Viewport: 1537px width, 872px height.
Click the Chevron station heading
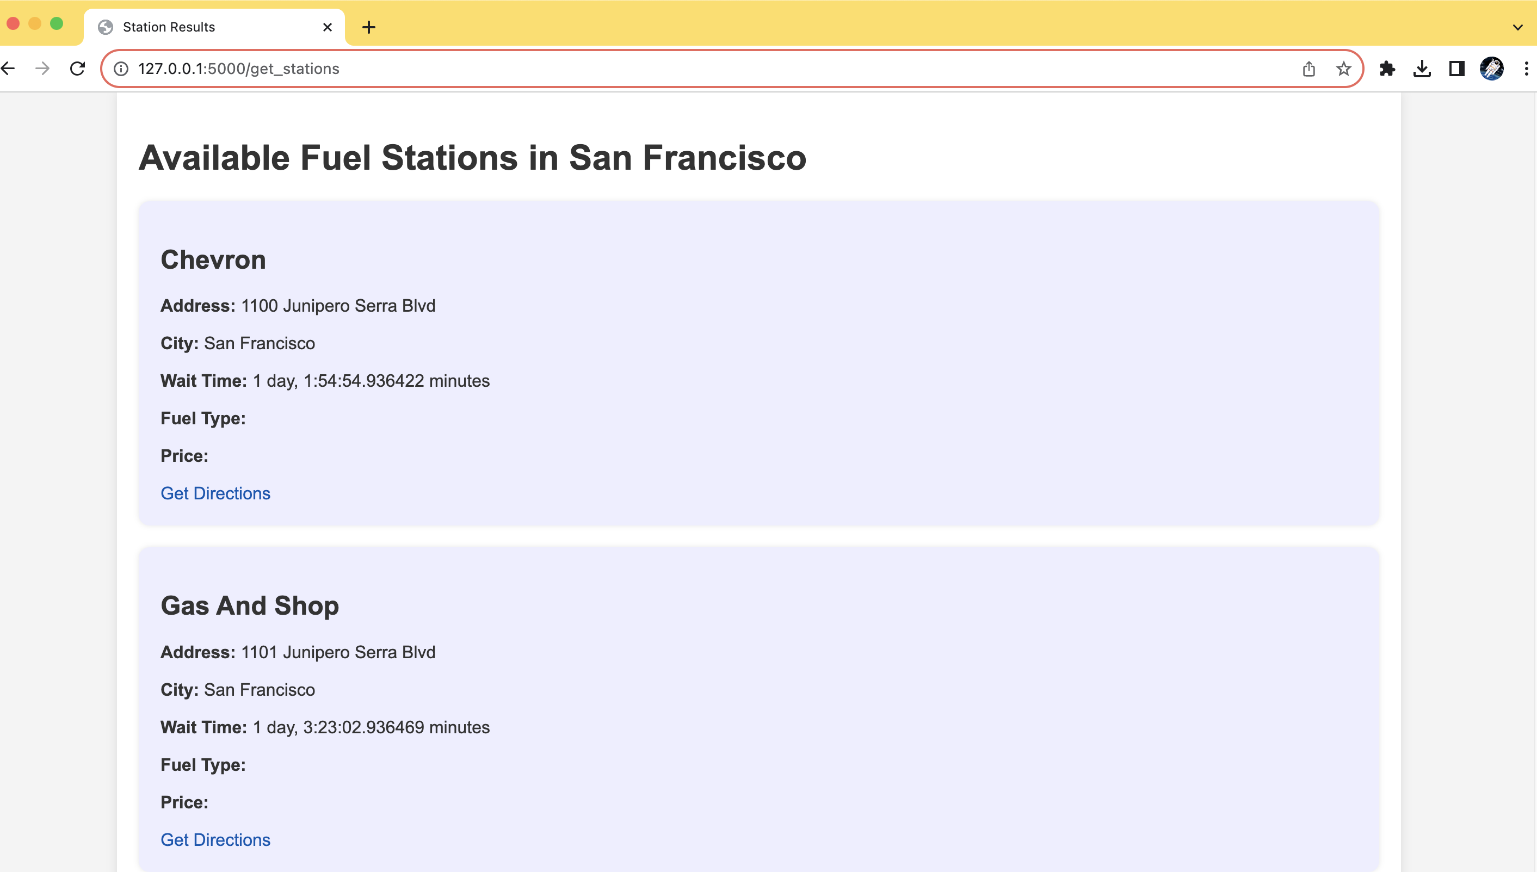213,259
